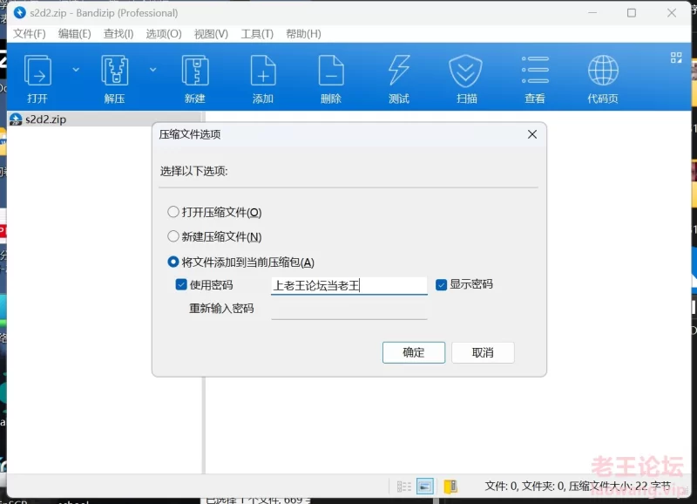Screen dimensions: 697x504
Task: Switch to details view icon in status bar
Action: (x=425, y=487)
